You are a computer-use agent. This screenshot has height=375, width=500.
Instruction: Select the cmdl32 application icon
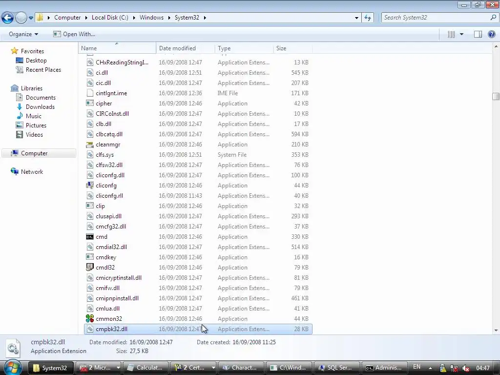coord(90,267)
